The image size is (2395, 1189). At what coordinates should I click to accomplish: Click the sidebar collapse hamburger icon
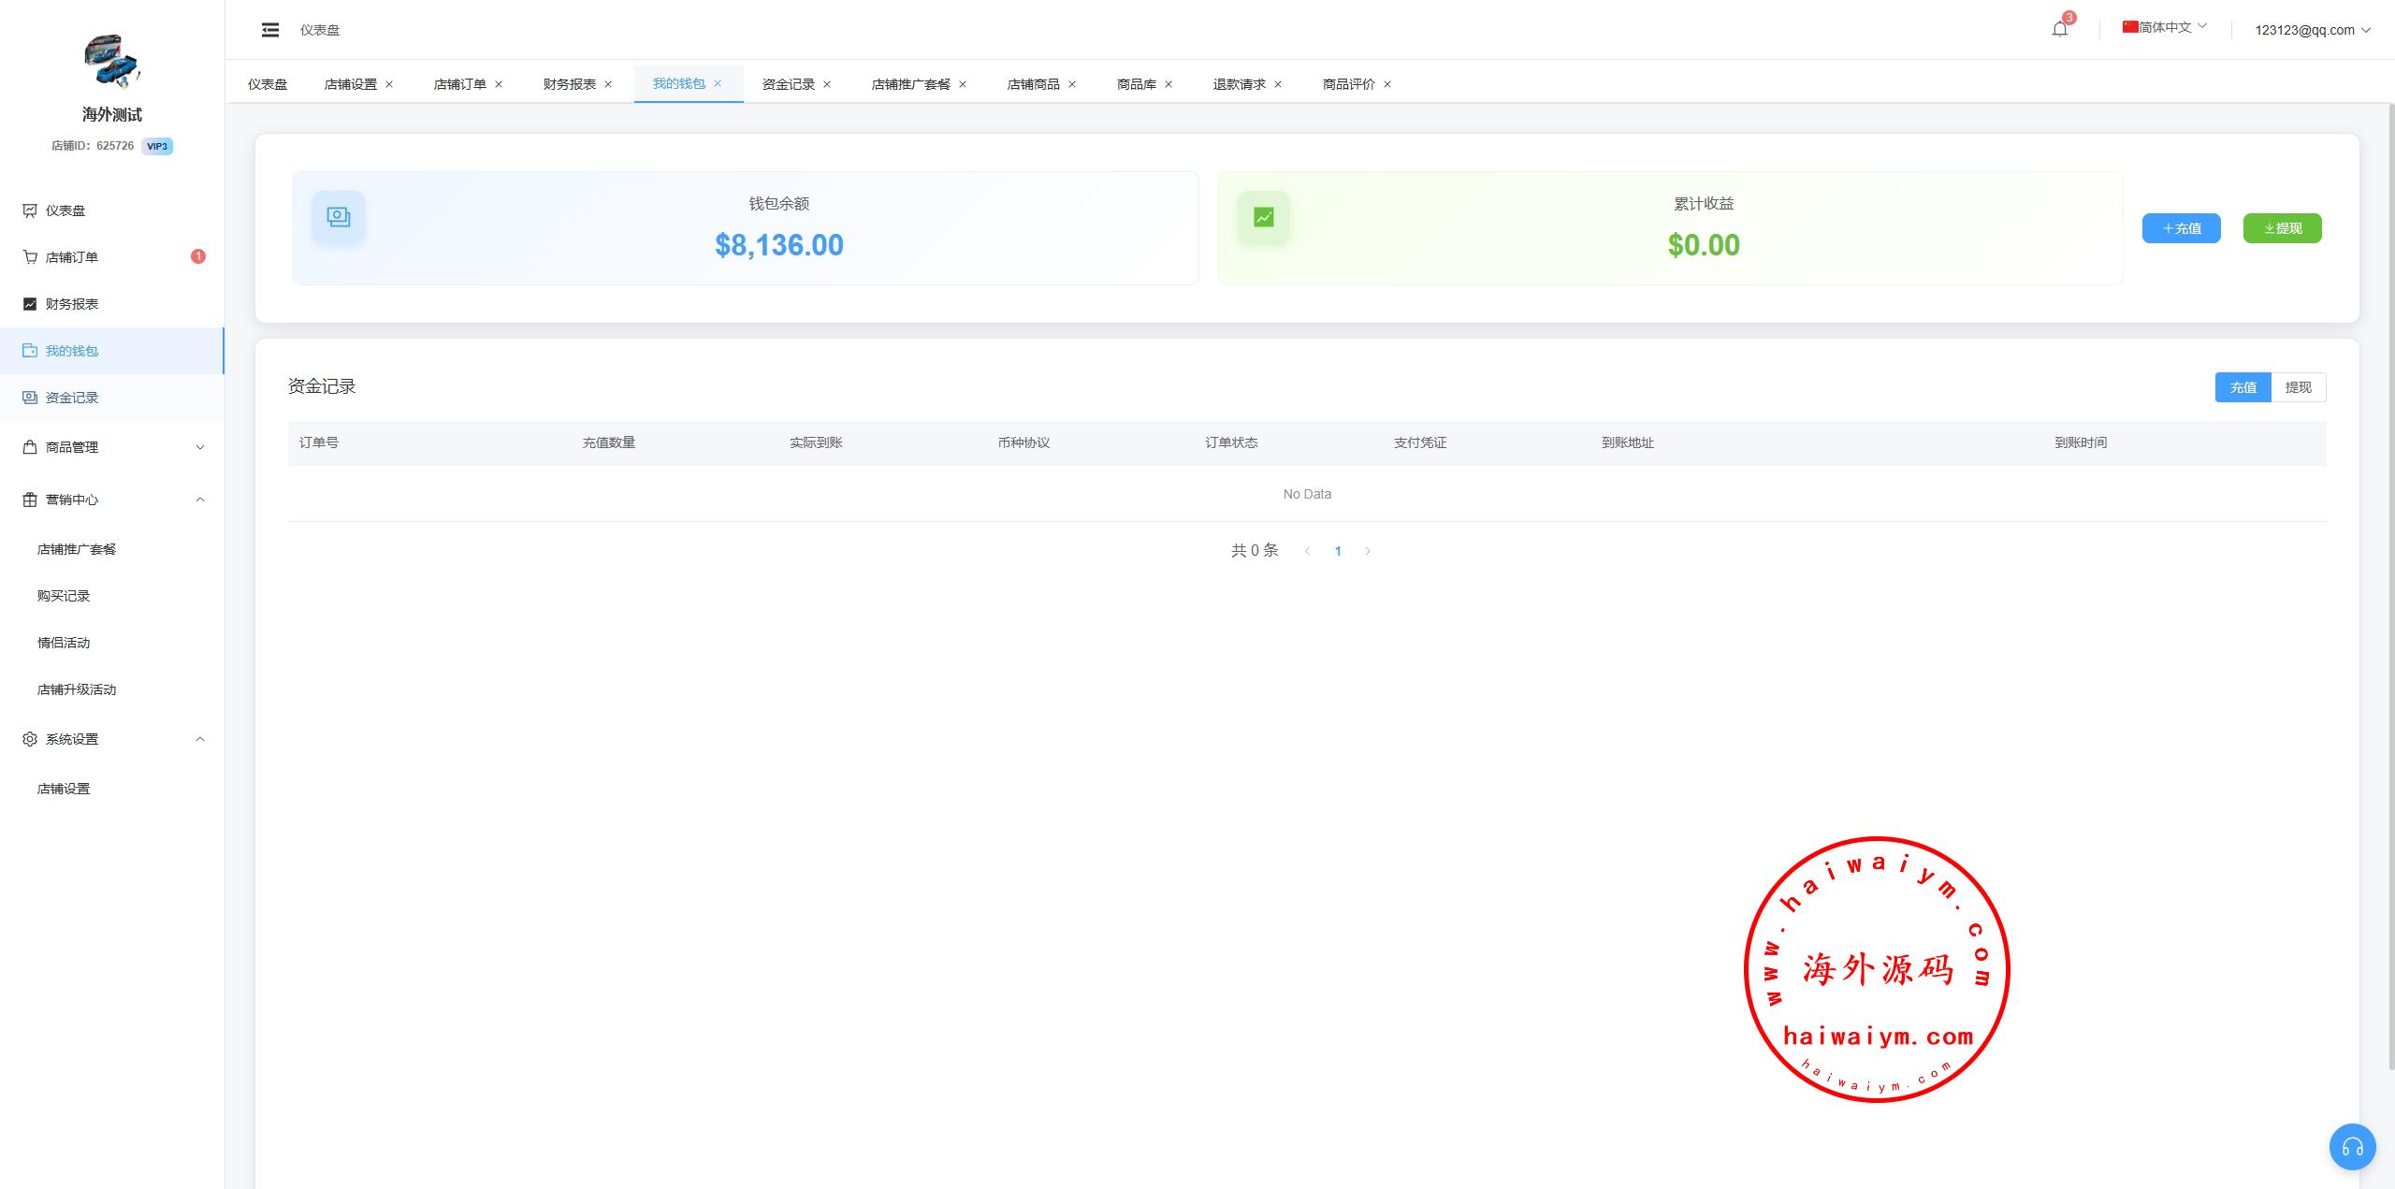pyautogui.click(x=270, y=30)
